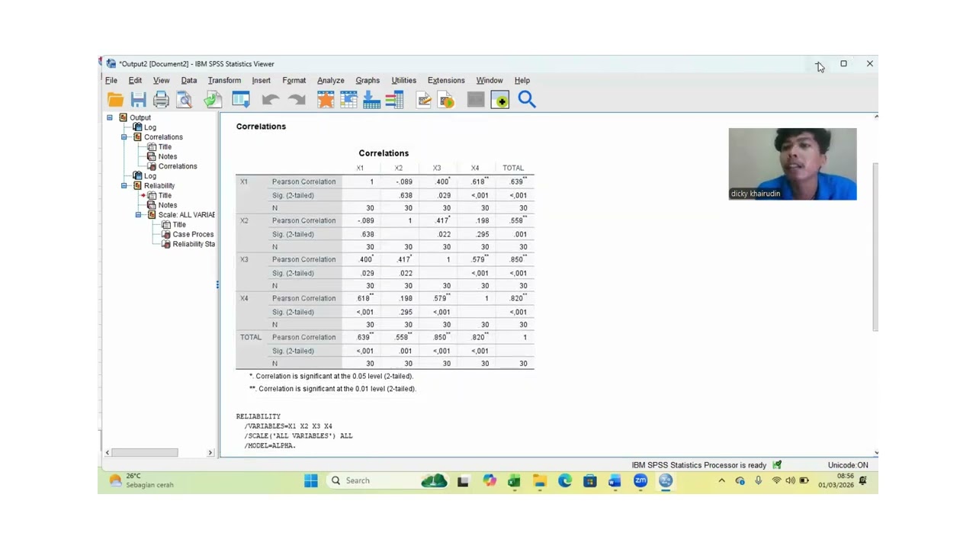Click the processor status icon in status bar

pos(777,465)
